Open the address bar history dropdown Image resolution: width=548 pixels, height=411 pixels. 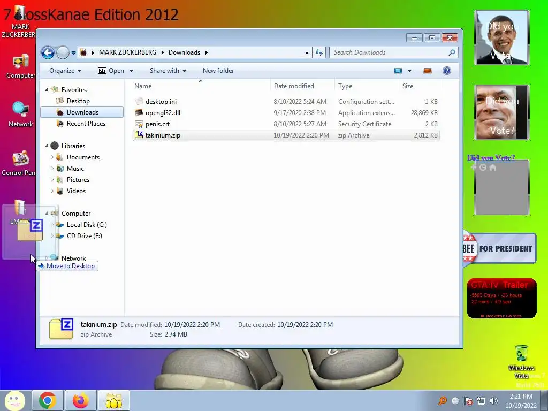(x=307, y=52)
